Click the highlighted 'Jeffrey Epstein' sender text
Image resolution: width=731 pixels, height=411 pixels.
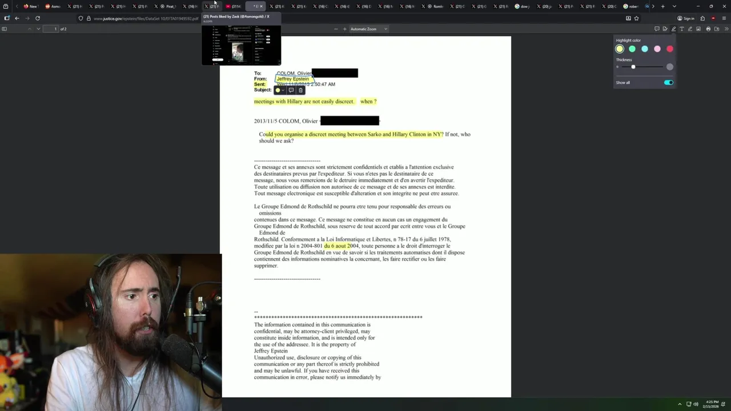point(292,79)
